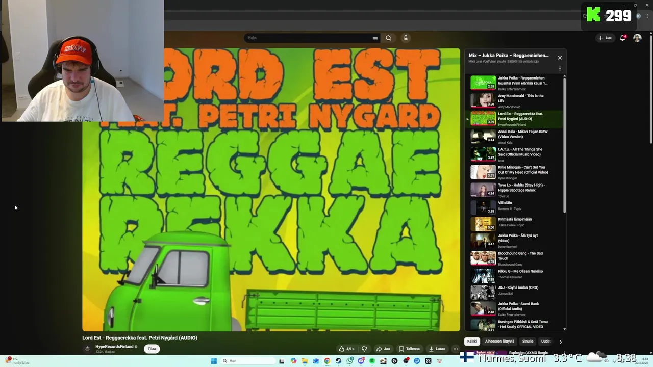Open the Mix playlist three-dot options

point(560,68)
